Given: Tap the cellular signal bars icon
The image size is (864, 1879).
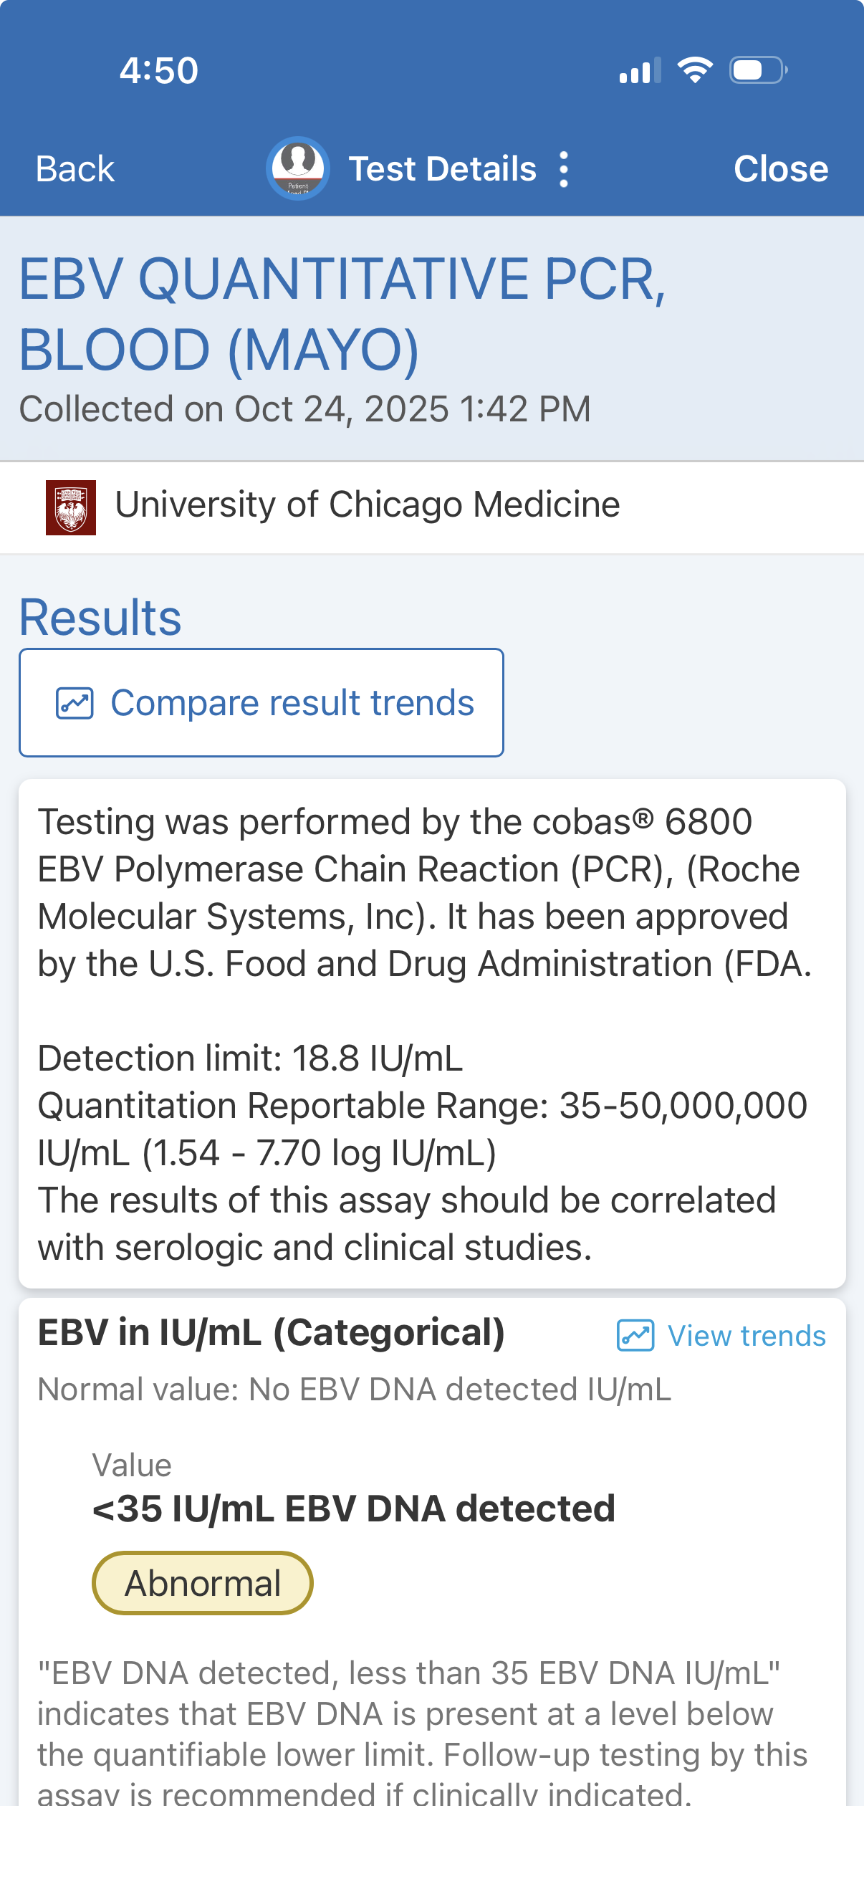Looking at the screenshot, I should tap(640, 71).
